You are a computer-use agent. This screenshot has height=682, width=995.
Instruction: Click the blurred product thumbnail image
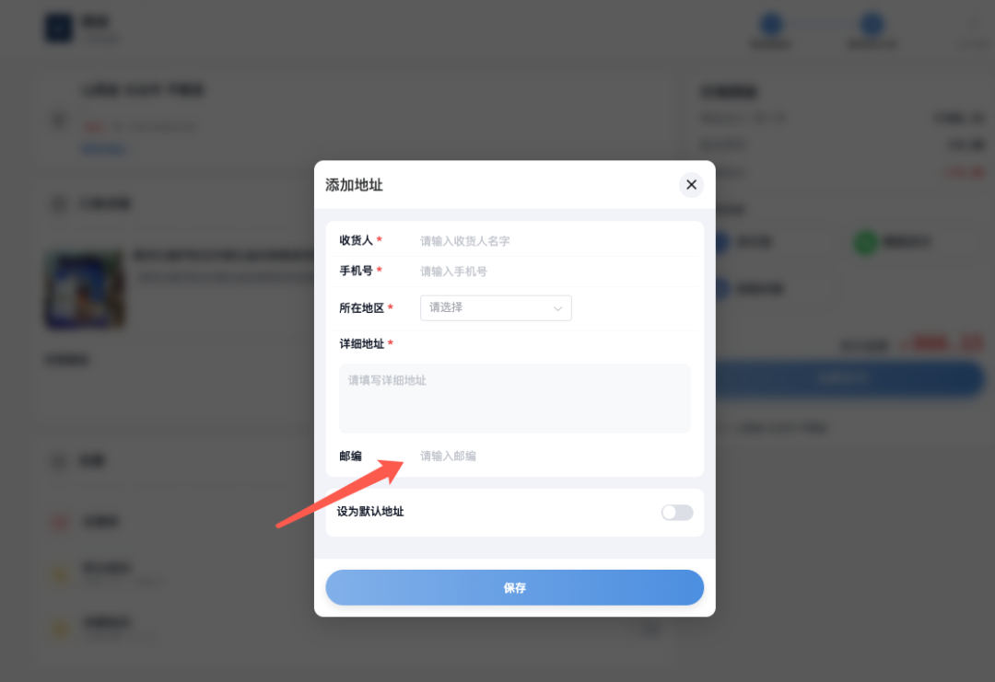click(85, 290)
